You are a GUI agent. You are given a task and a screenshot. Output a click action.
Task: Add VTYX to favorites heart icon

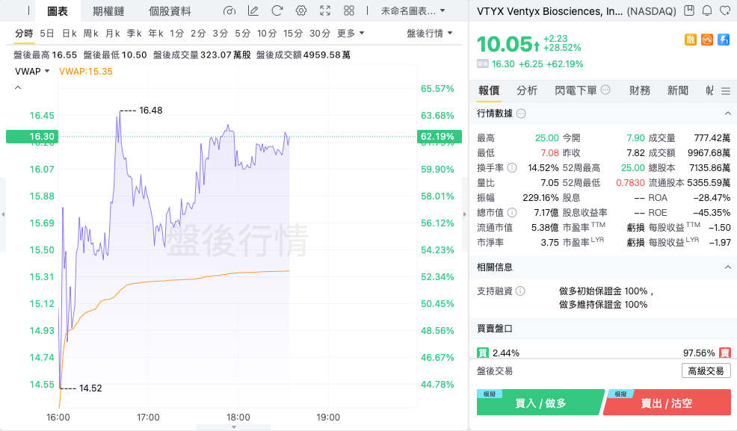(x=725, y=10)
